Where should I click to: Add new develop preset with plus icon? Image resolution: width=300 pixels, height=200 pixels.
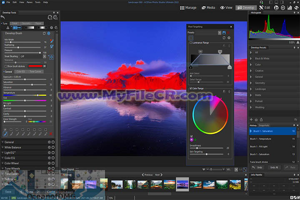click(x=251, y=120)
